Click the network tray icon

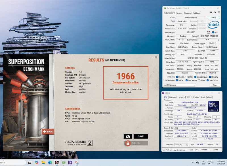(209, 163)
